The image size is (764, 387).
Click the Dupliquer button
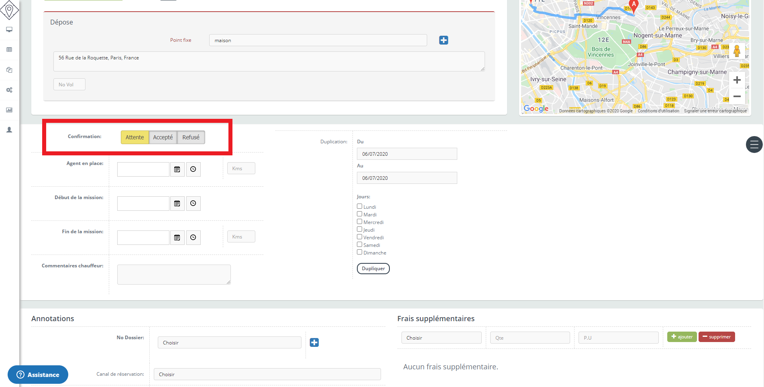pos(373,269)
